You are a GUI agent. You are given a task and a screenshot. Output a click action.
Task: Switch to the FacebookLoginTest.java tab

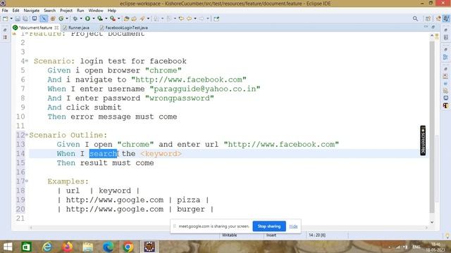pos(127,28)
